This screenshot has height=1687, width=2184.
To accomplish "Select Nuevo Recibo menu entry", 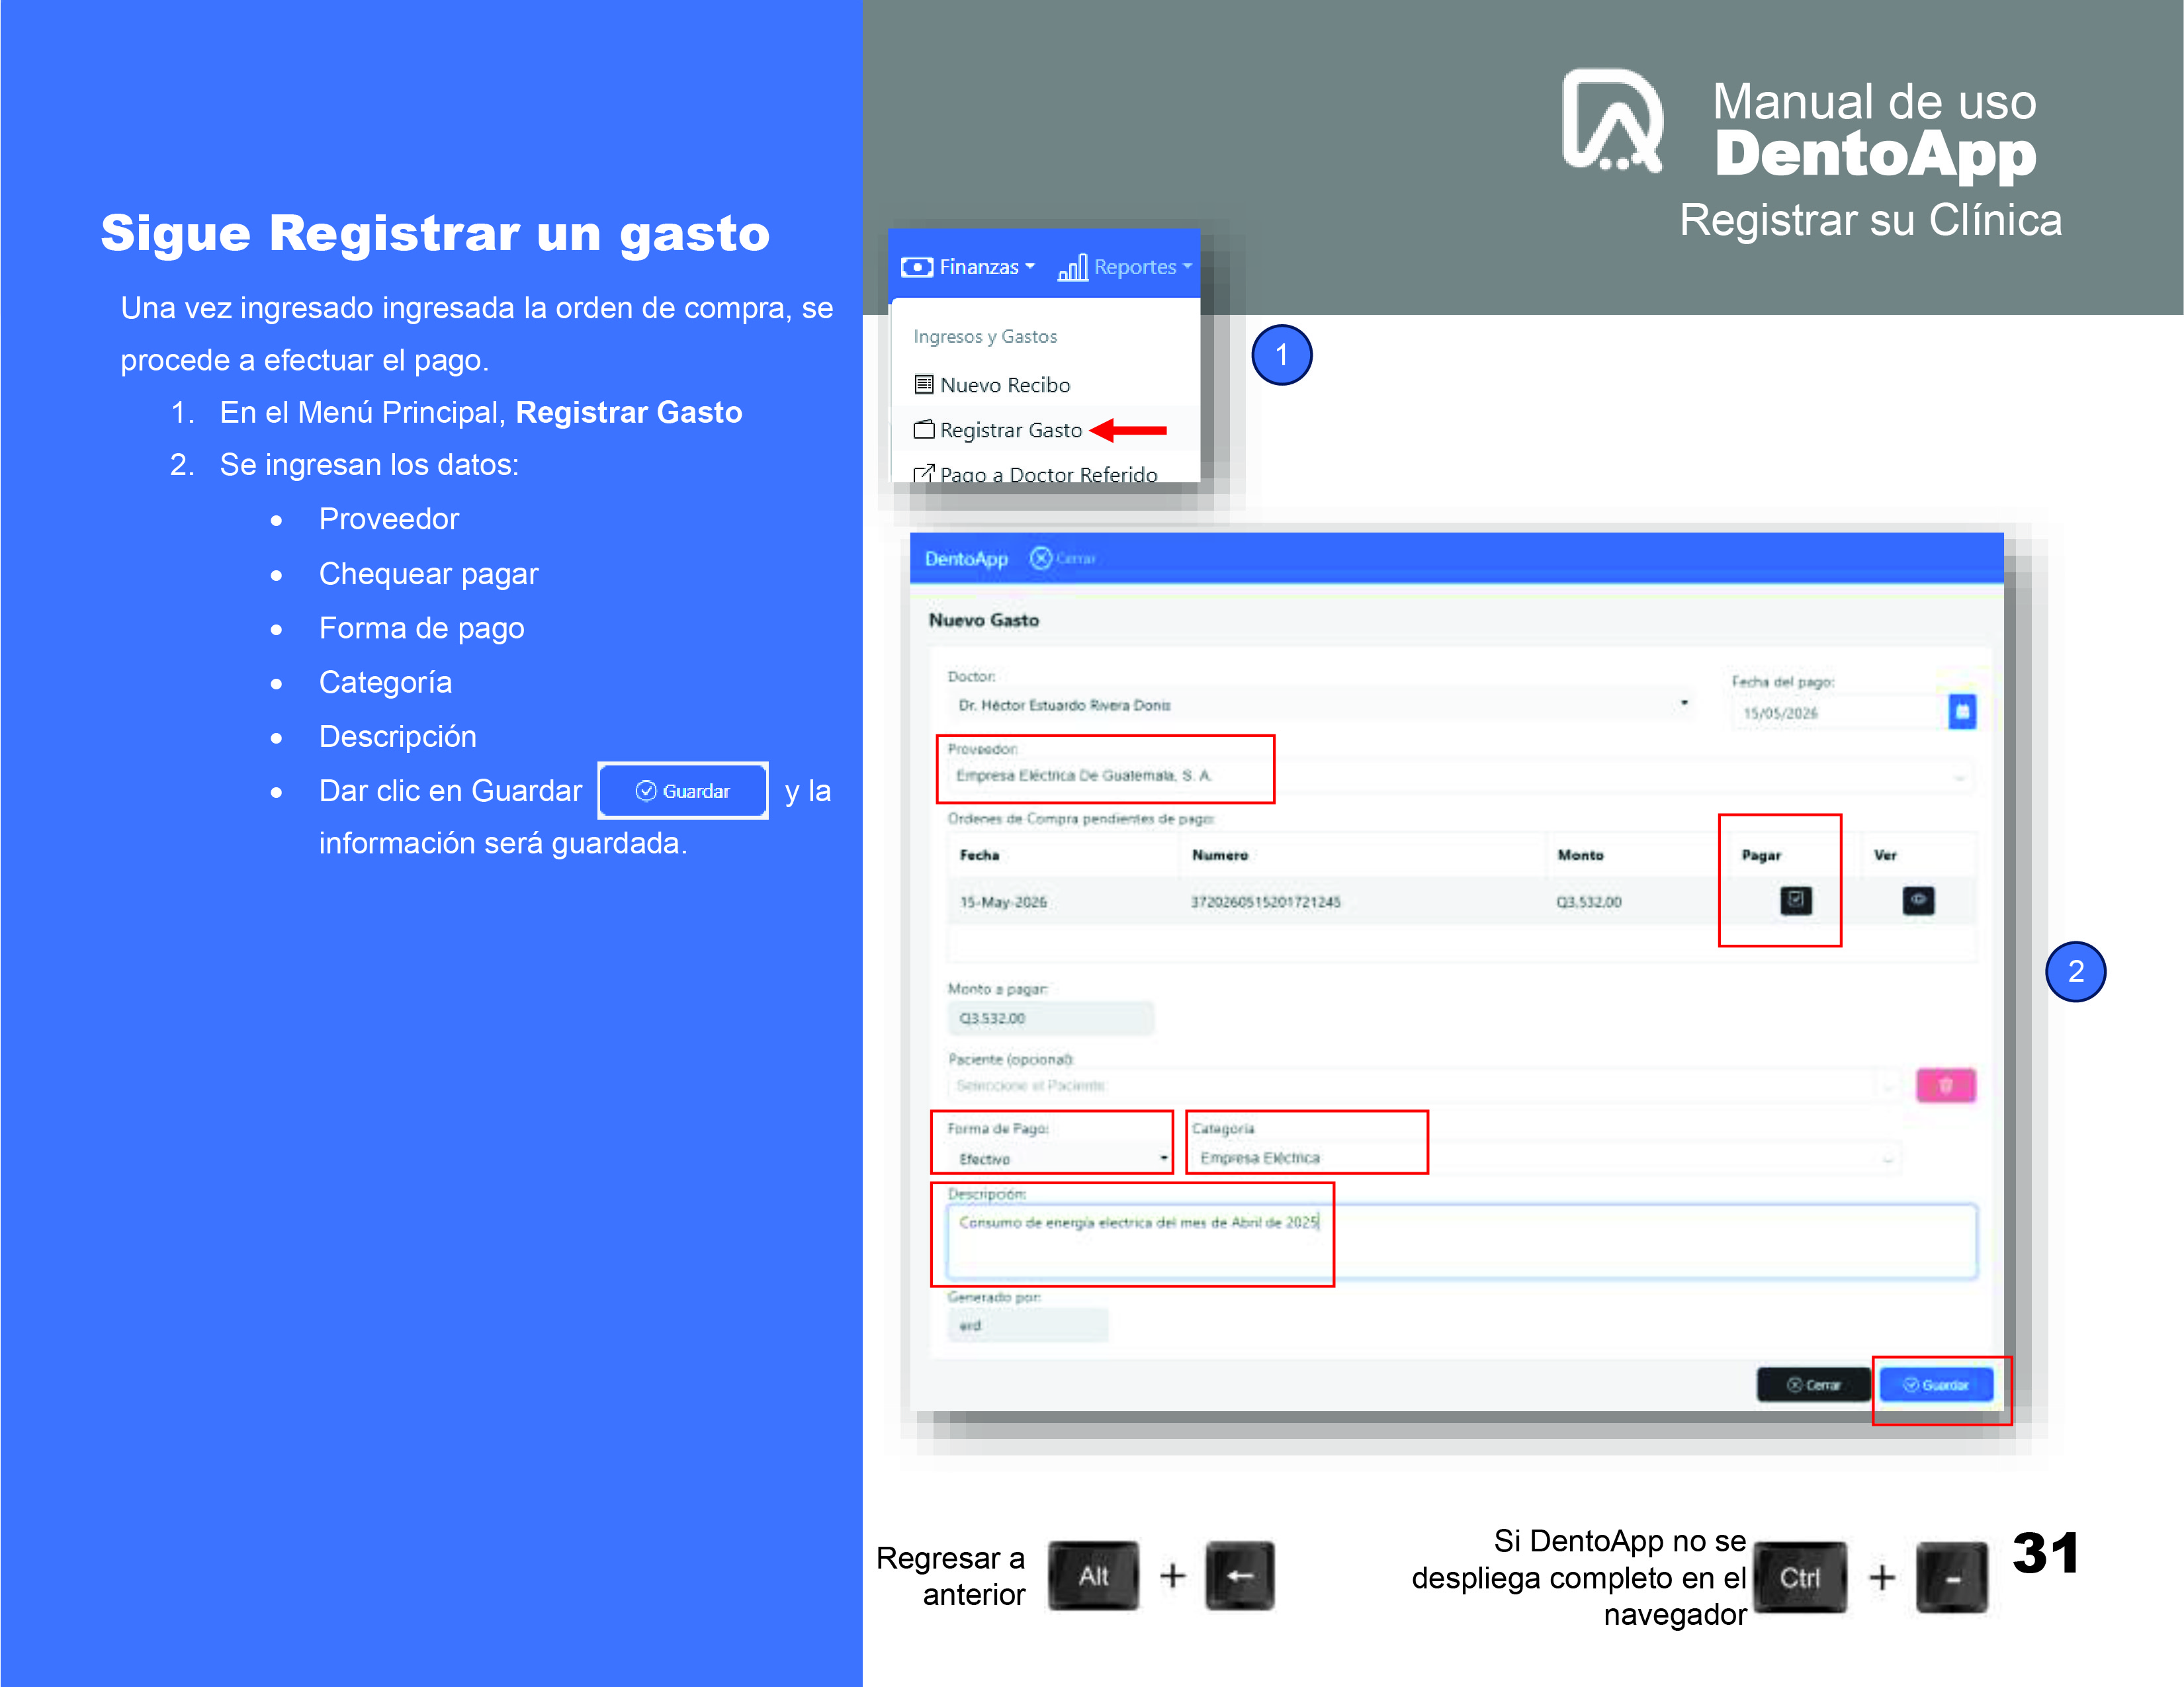I will click(992, 385).
